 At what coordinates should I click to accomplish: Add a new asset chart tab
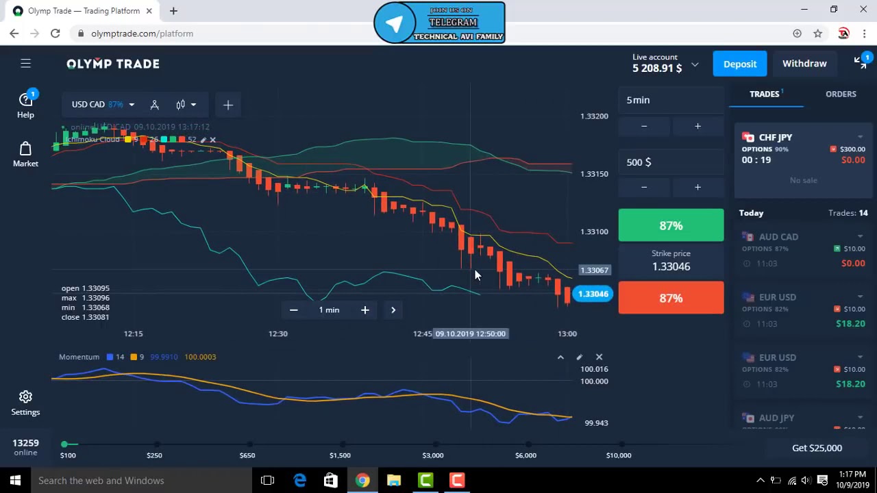pyautogui.click(x=228, y=105)
